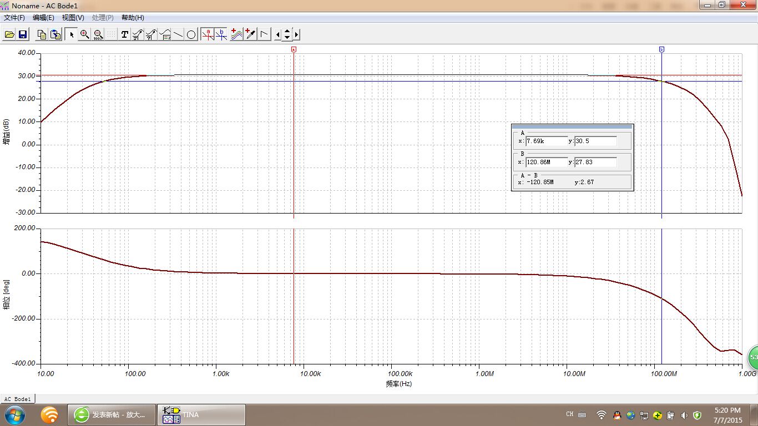Open the 帮助(H) menu
Image resolution: width=758 pixels, height=426 pixels.
(133, 18)
